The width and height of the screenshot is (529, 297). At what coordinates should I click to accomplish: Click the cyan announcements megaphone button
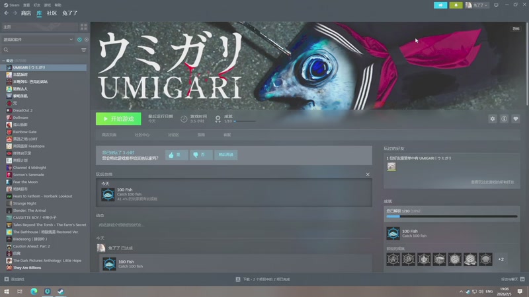[x=440, y=5]
